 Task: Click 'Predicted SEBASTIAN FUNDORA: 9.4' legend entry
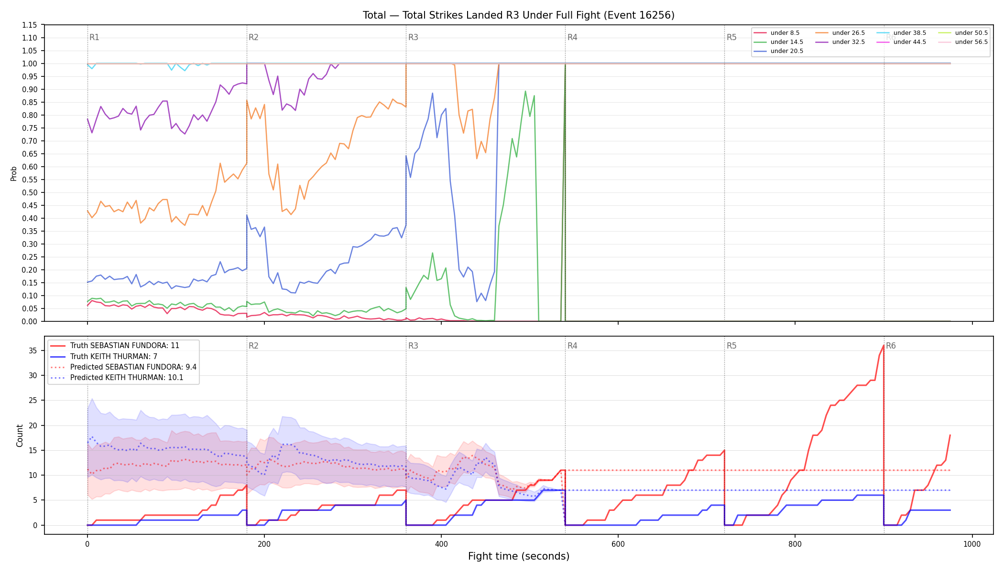pyautogui.click(x=123, y=367)
